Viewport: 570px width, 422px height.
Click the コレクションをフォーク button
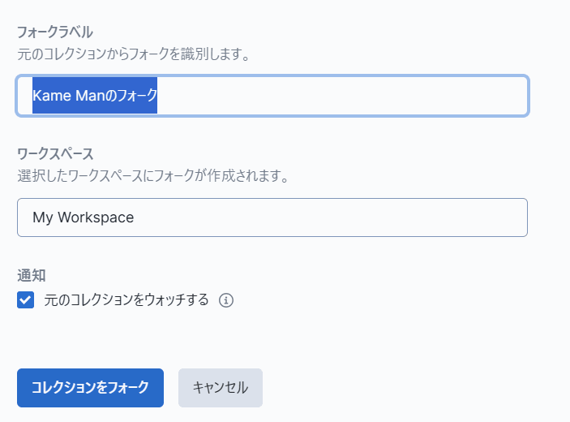[90, 388]
